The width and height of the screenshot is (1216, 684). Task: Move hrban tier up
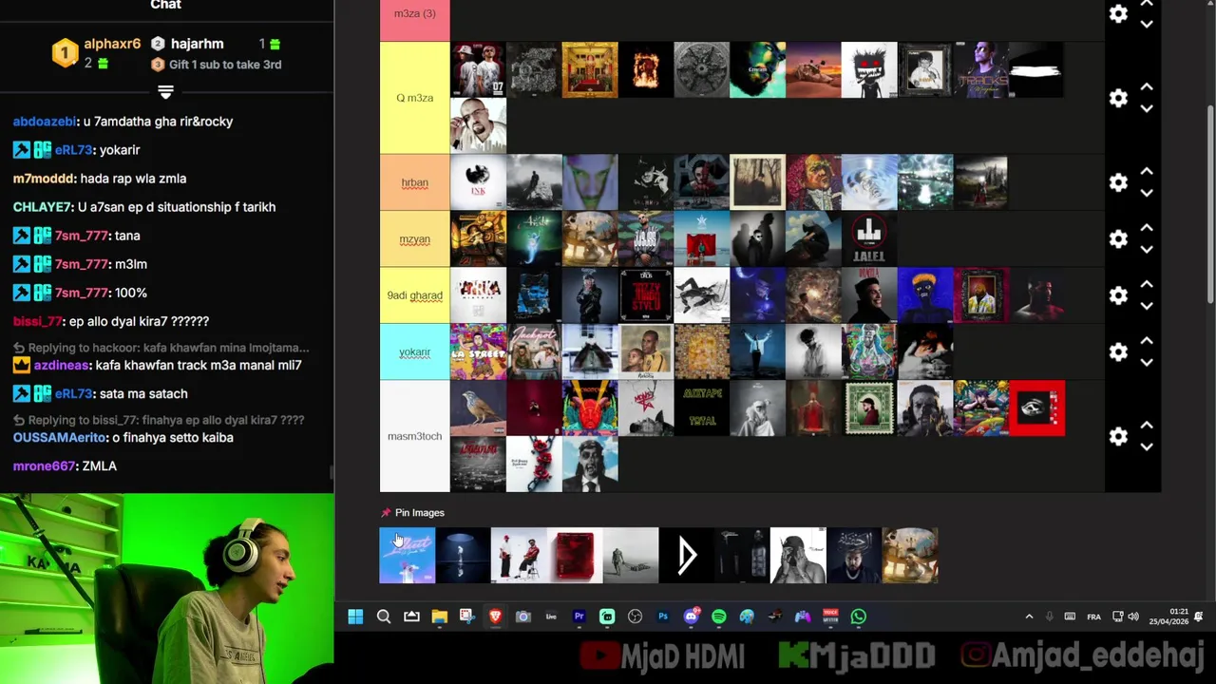coord(1147,172)
